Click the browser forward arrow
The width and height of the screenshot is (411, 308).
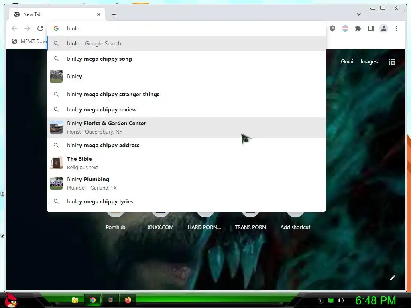tap(27, 28)
